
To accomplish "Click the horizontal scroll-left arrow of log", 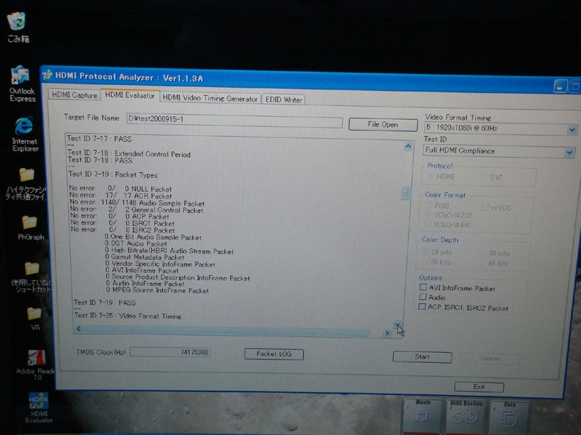I will (x=78, y=328).
